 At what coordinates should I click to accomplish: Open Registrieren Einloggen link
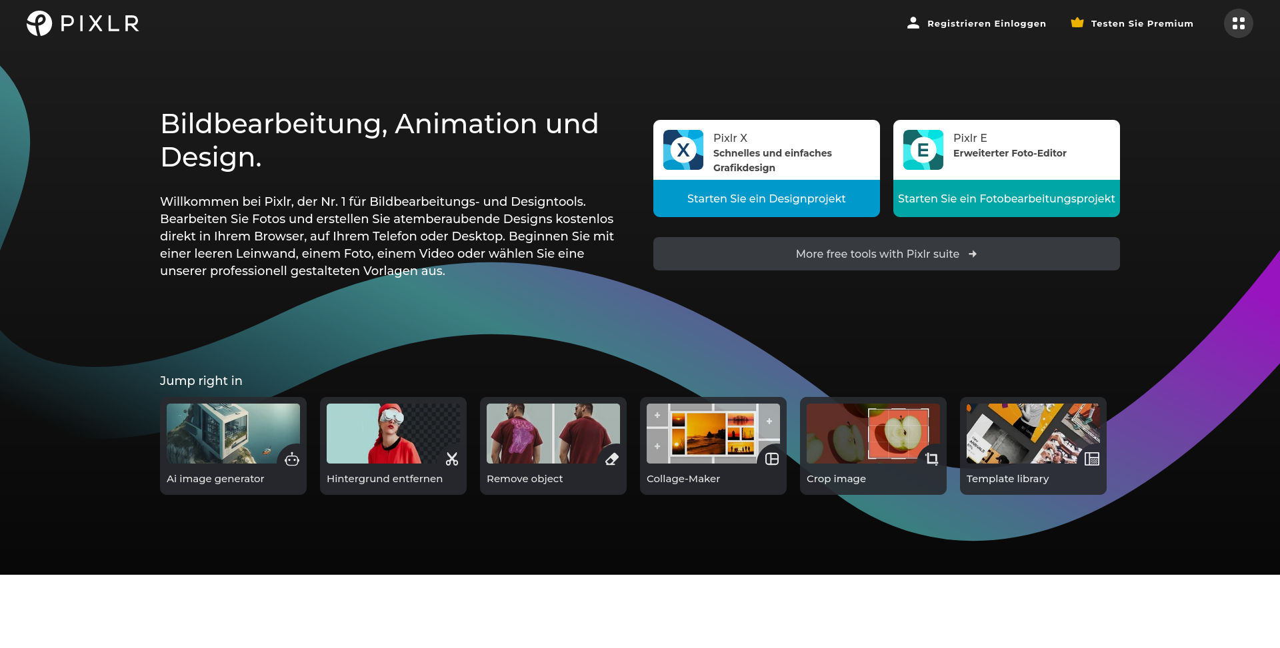click(986, 23)
